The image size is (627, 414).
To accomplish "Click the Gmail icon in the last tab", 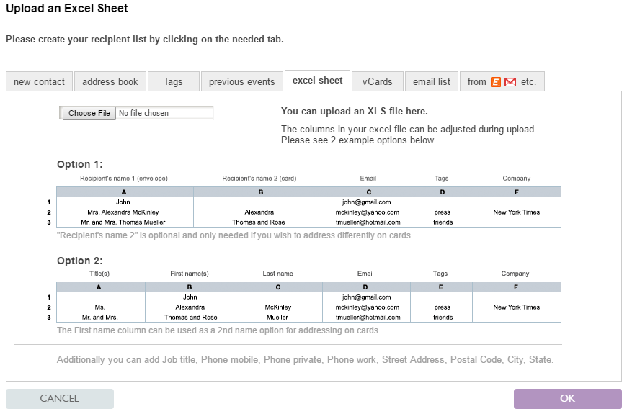I will tap(510, 82).
